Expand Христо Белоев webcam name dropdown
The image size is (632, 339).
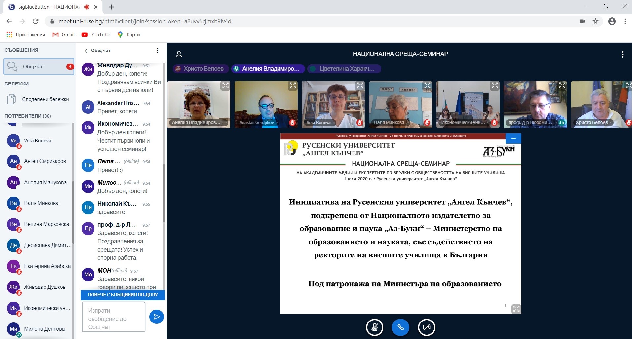594,122
